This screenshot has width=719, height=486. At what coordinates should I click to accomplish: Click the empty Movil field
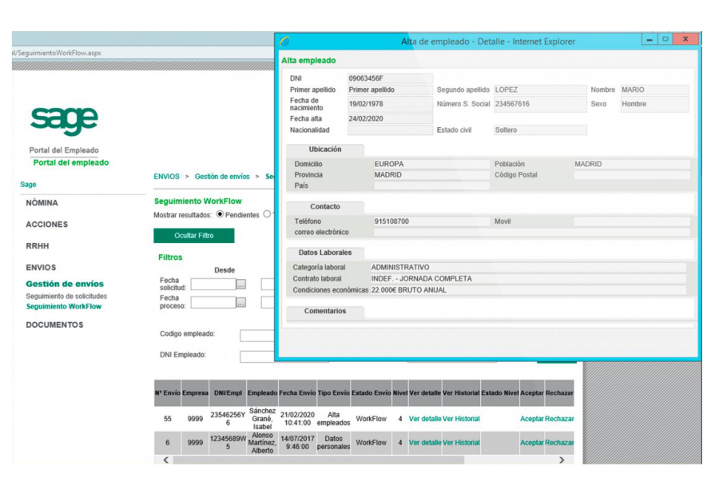[x=632, y=221]
